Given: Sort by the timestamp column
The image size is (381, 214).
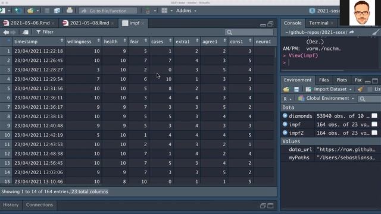Looking at the screenshot, I should click(39, 42).
